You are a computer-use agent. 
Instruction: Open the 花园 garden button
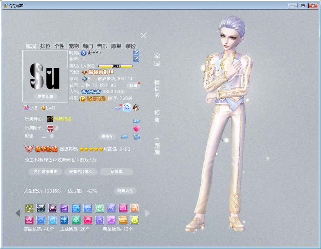[133, 86]
